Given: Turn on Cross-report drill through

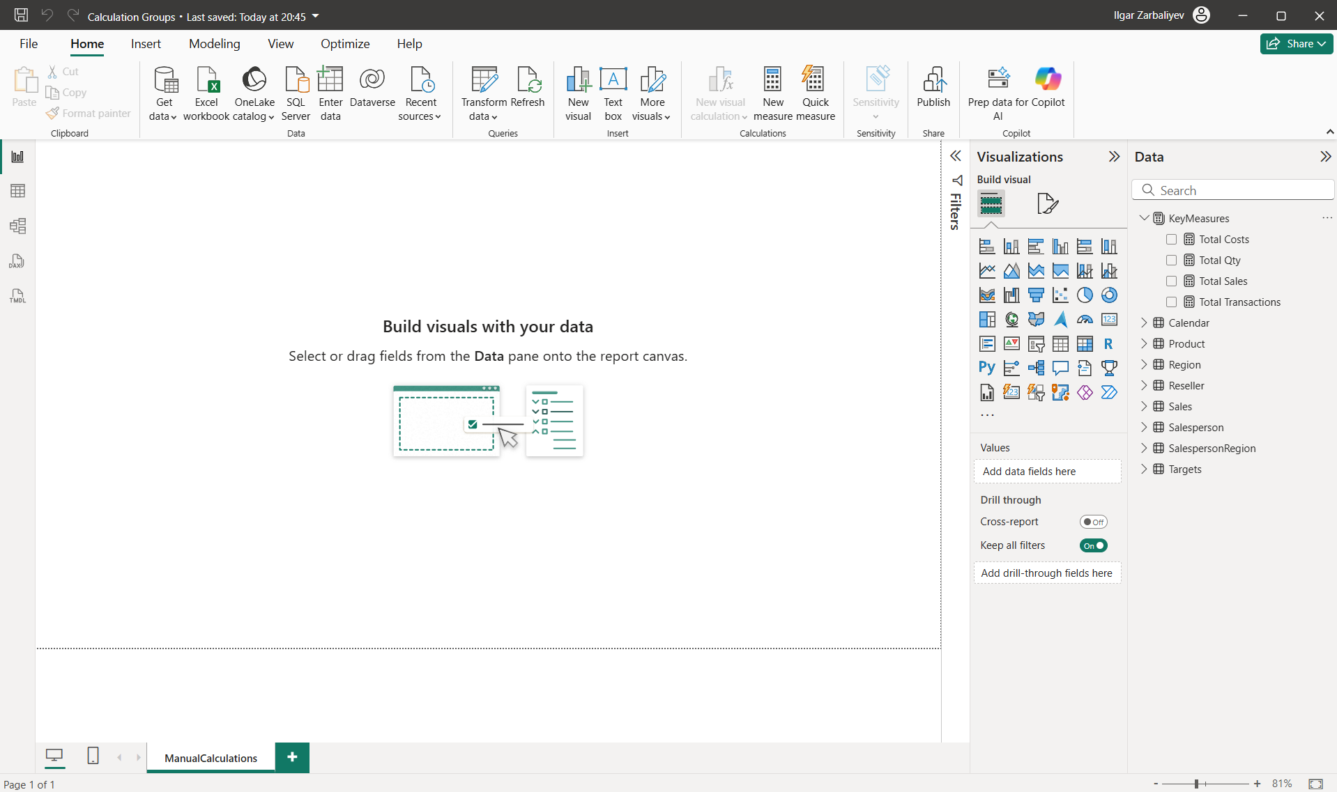Looking at the screenshot, I should point(1093,522).
